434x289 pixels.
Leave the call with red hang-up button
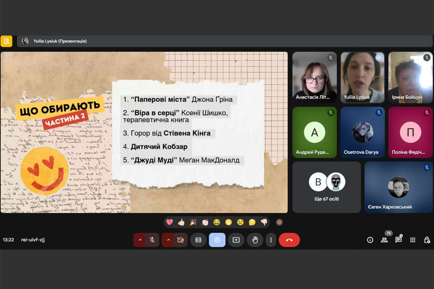pyautogui.click(x=289, y=240)
